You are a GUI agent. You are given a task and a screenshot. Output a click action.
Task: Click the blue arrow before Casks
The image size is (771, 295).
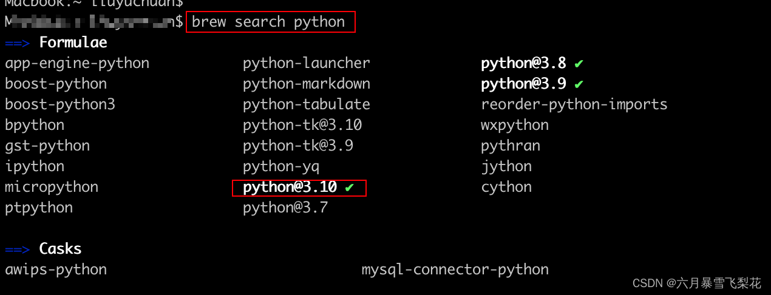point(17,249)
